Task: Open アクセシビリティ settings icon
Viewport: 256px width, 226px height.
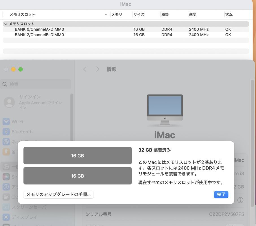Action: tap(6, 186)
